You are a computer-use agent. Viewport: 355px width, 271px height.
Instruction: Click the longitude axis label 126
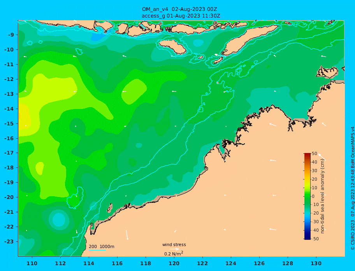pos(259,264)
